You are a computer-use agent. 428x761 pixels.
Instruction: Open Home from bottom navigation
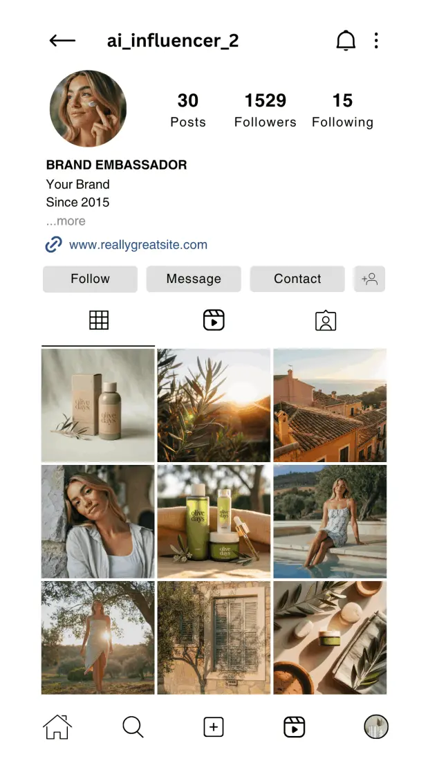[x=57, y=727]
